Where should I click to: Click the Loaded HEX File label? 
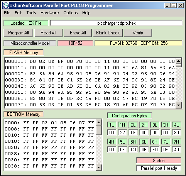(26, 23)
